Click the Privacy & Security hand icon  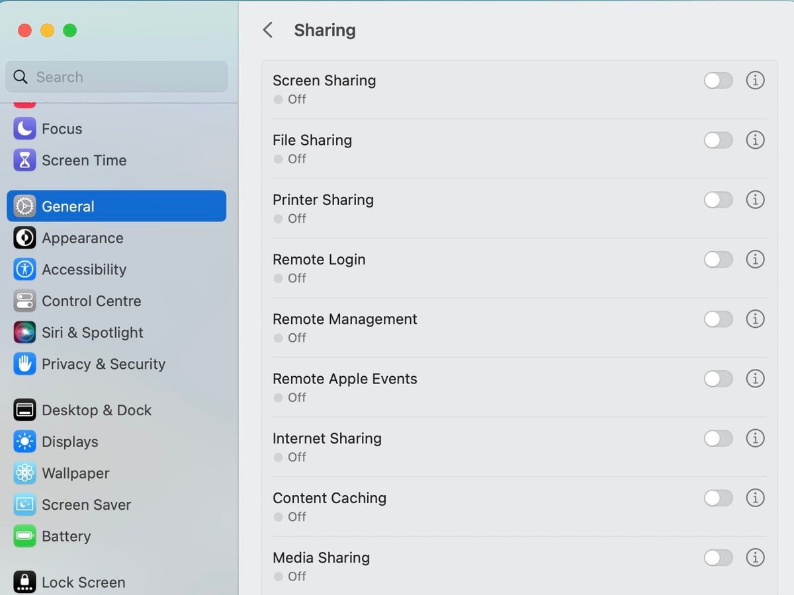click(24, 364)
